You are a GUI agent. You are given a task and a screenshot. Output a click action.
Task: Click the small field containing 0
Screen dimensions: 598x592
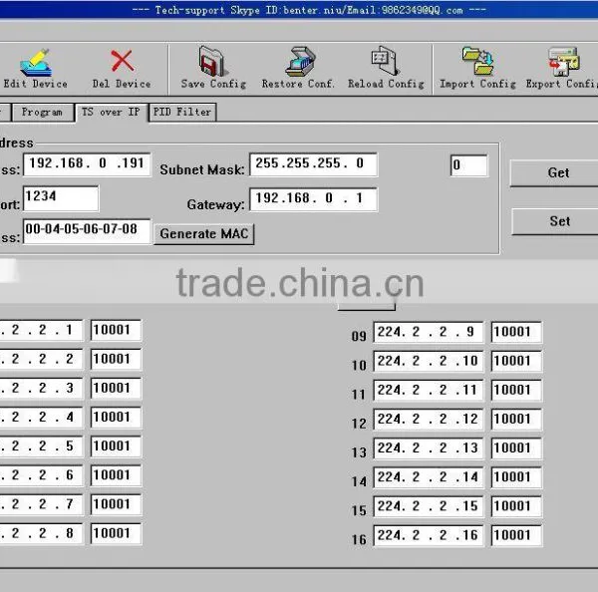point(468,165)
